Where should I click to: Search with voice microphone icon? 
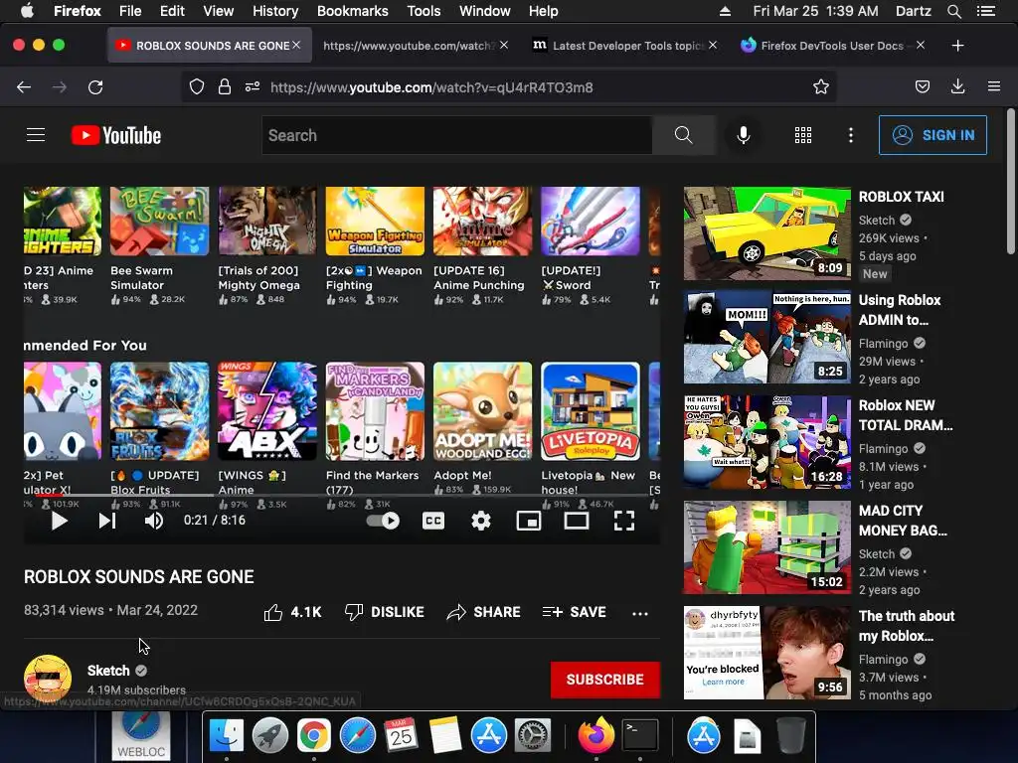pyautogui.click(x=744, y=135)
